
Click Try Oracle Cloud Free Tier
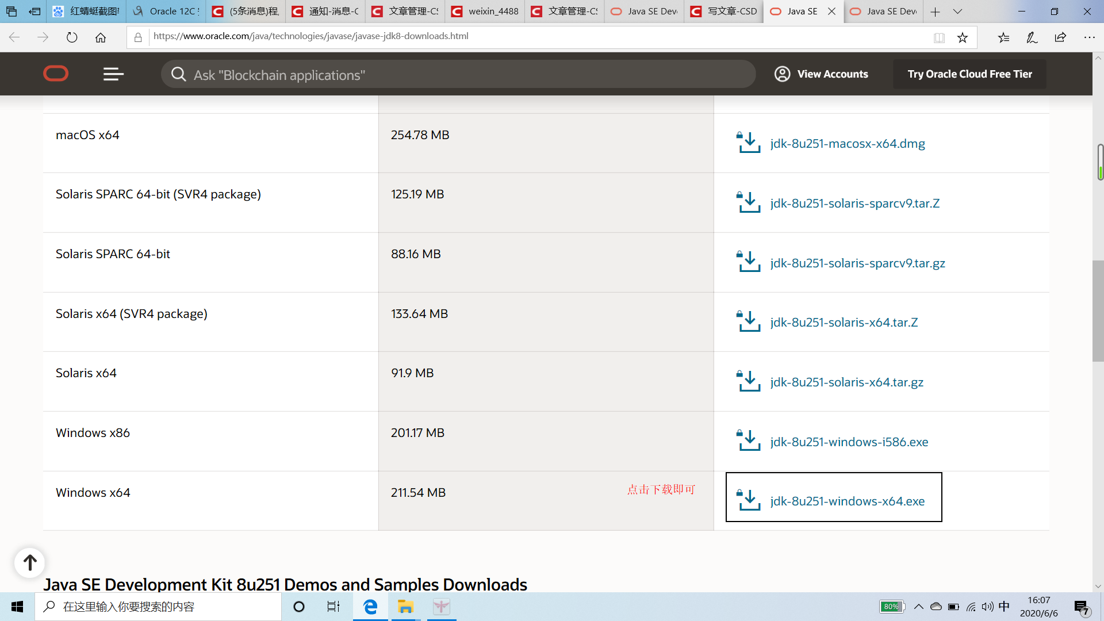tap(969, 74)
